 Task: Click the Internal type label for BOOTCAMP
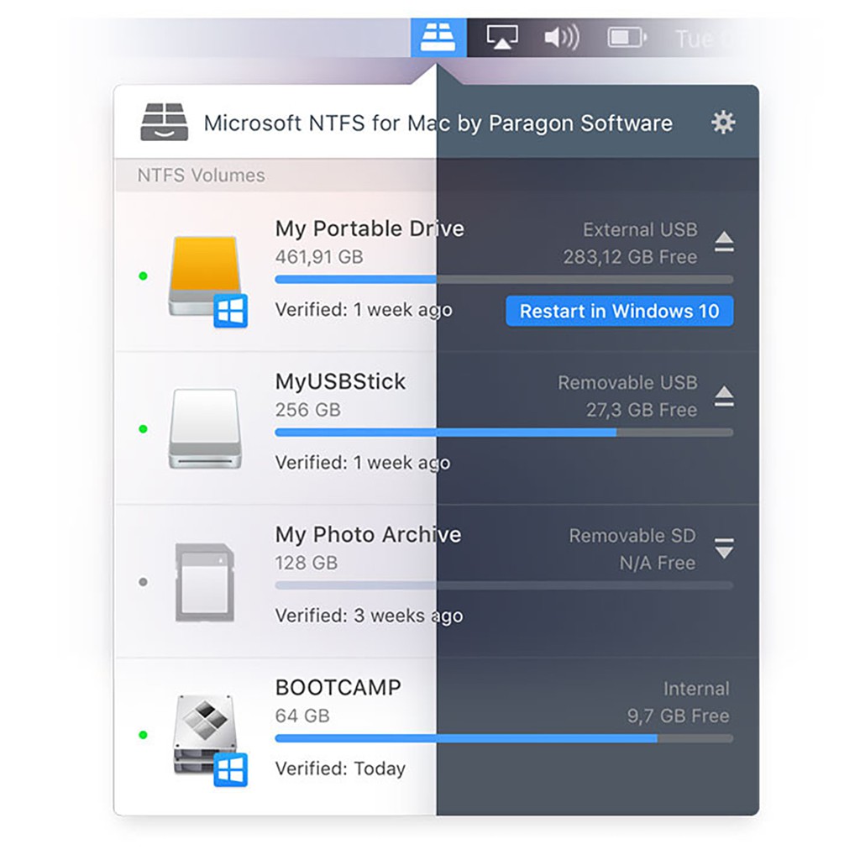pyautogui.click(x=696, y=689)
